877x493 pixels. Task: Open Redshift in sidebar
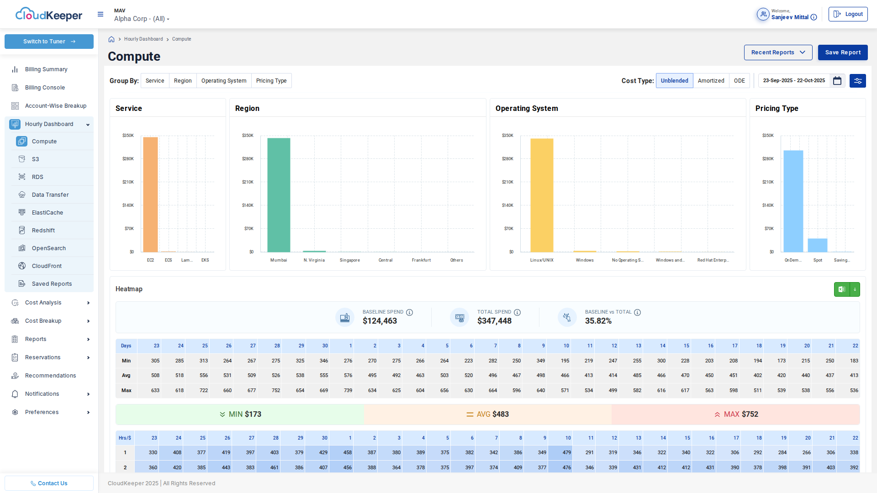pos(43,231)
